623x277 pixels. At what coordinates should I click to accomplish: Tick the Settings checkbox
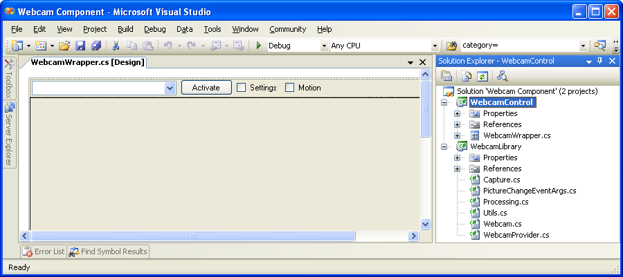coord(241,88)
